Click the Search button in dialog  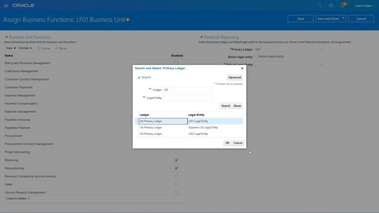click(x=226, y=106)
